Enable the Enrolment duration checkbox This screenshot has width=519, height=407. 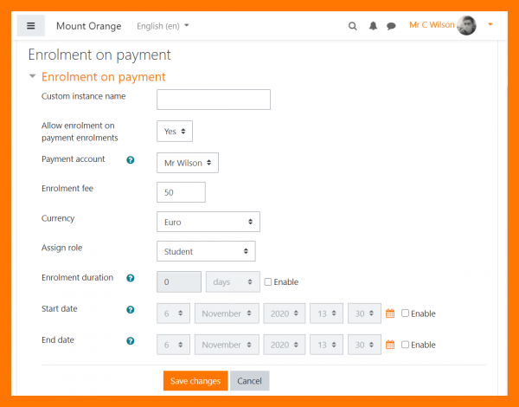(268, 282)
